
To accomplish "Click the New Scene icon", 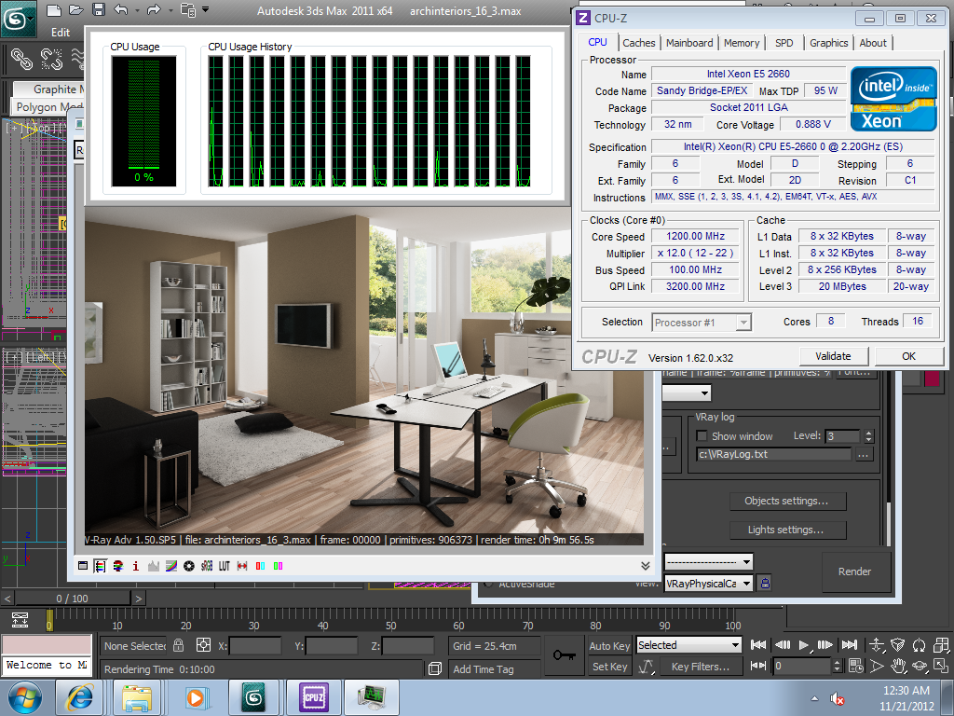I will 54,10.
